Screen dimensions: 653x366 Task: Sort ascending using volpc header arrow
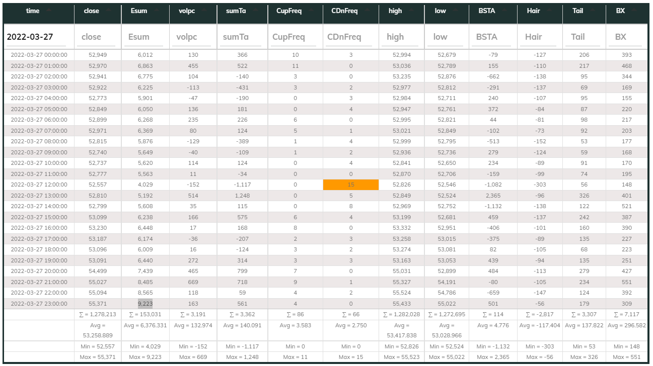coord(205,10)
